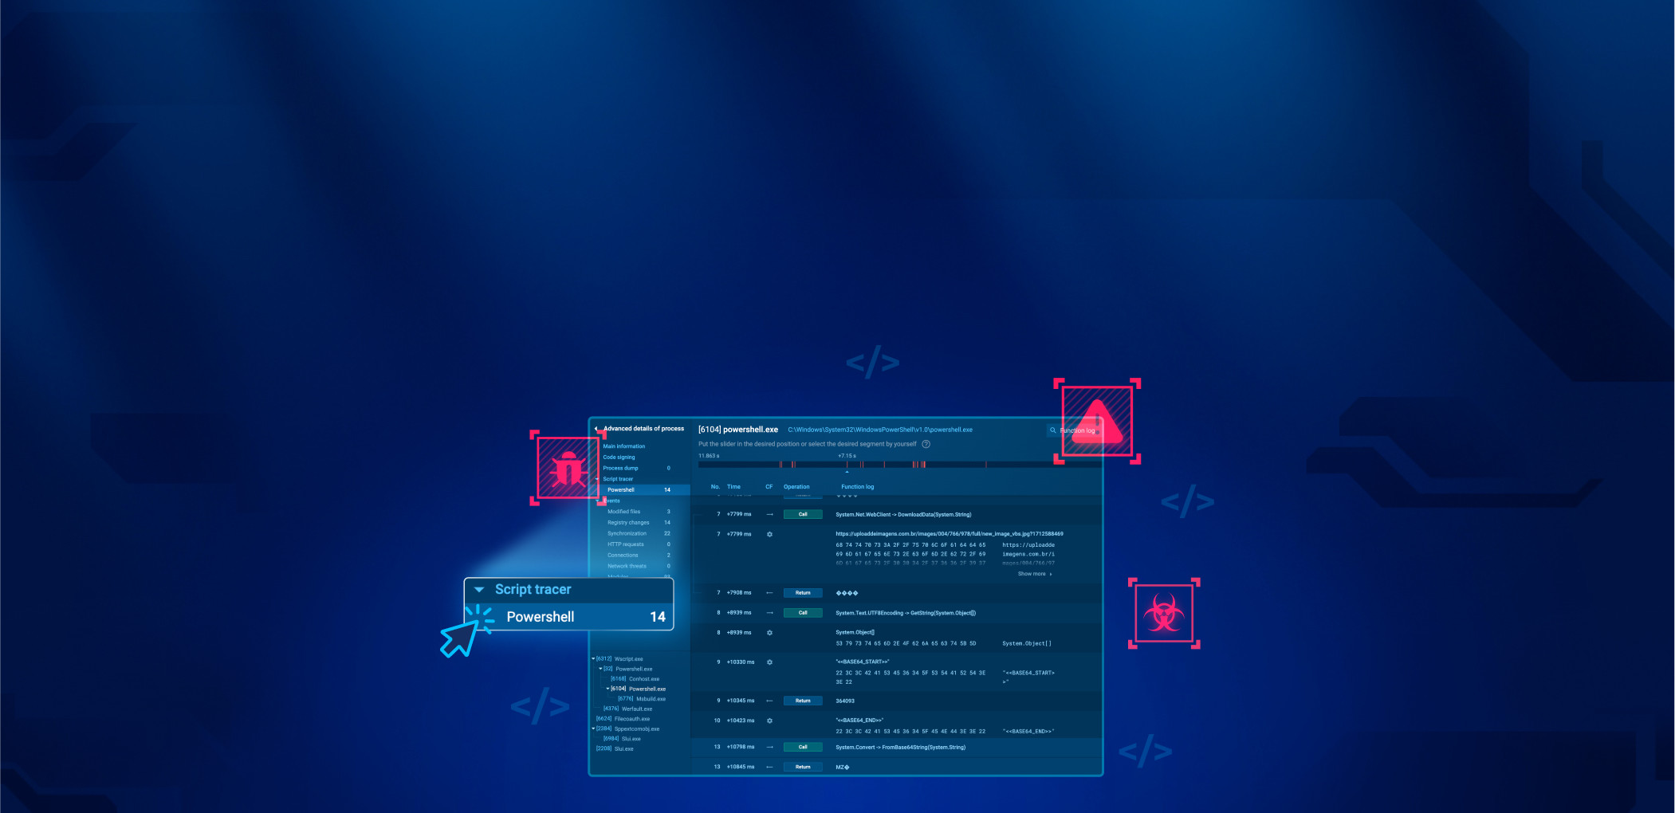1675x813 pixels.
Task: Click the Operation column header
Action: pyautogui.click(x=796, y=487)
